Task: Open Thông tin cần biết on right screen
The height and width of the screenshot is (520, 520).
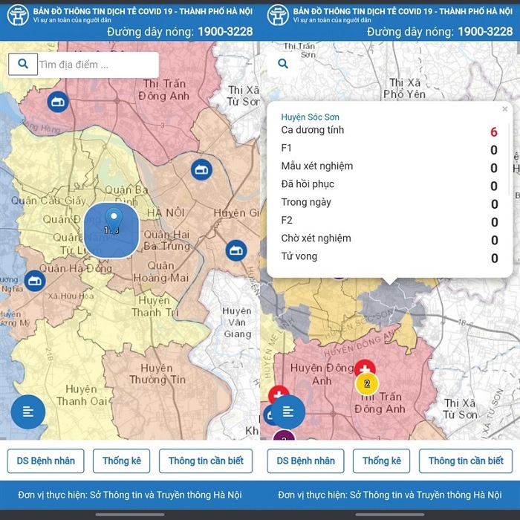Action: [466, 461]
